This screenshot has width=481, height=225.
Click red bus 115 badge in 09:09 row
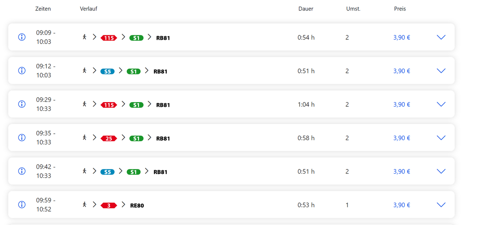(x=109, y=38)
